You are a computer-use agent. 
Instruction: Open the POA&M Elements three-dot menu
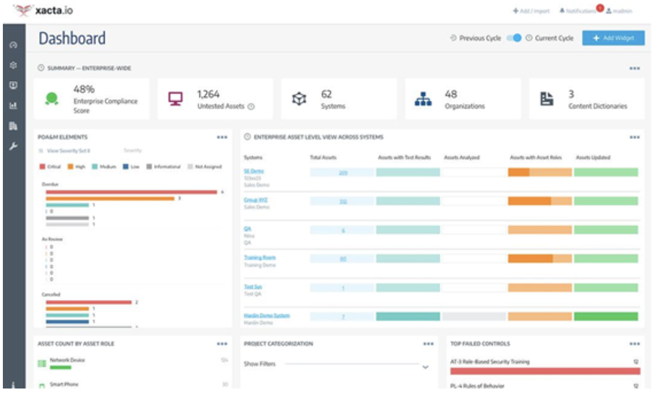click(x=222, y=137)
